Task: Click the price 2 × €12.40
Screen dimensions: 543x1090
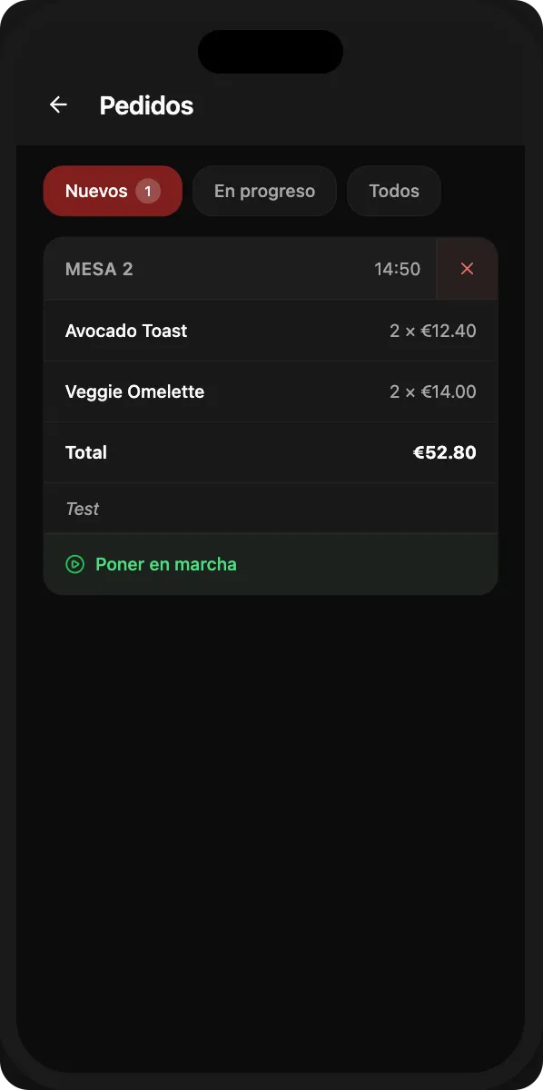Action: coord(434,331)
